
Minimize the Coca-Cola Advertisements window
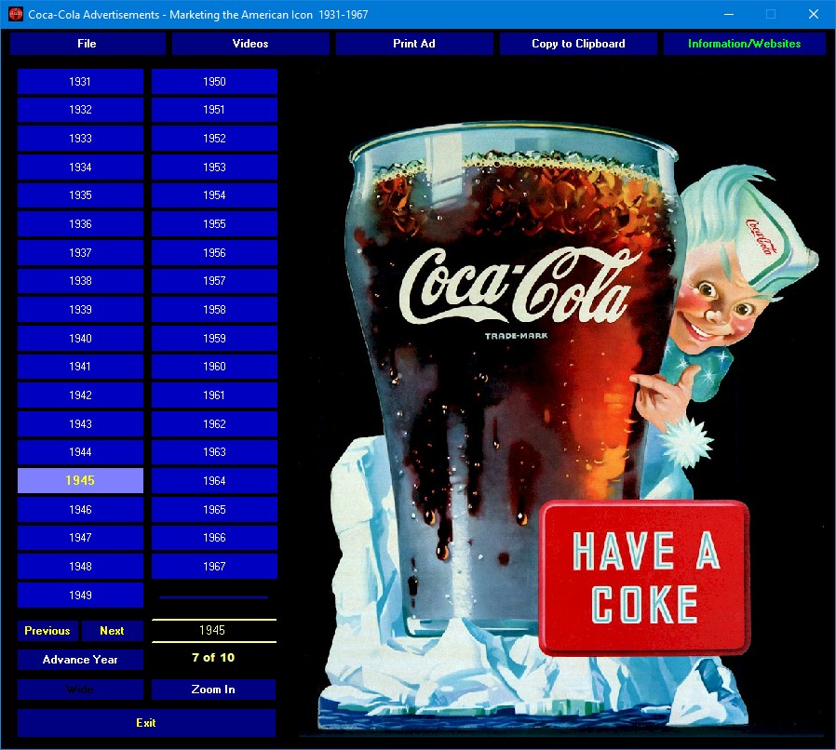click(729, 14)
